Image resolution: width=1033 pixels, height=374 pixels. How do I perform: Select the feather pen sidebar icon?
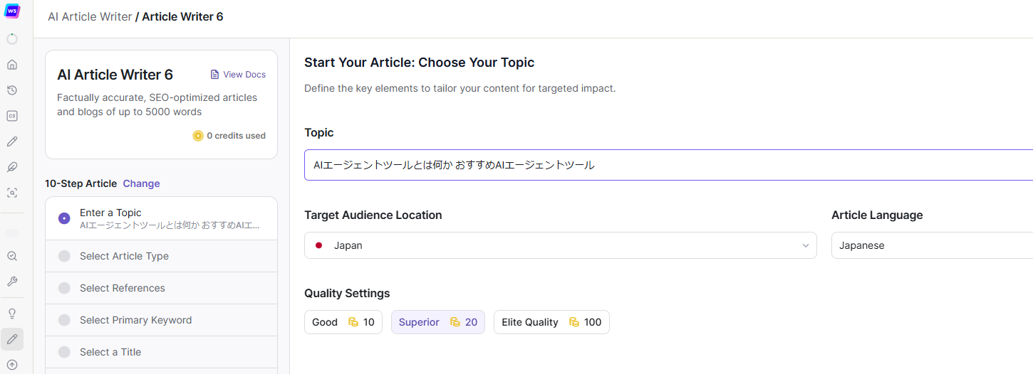(12, 167)
